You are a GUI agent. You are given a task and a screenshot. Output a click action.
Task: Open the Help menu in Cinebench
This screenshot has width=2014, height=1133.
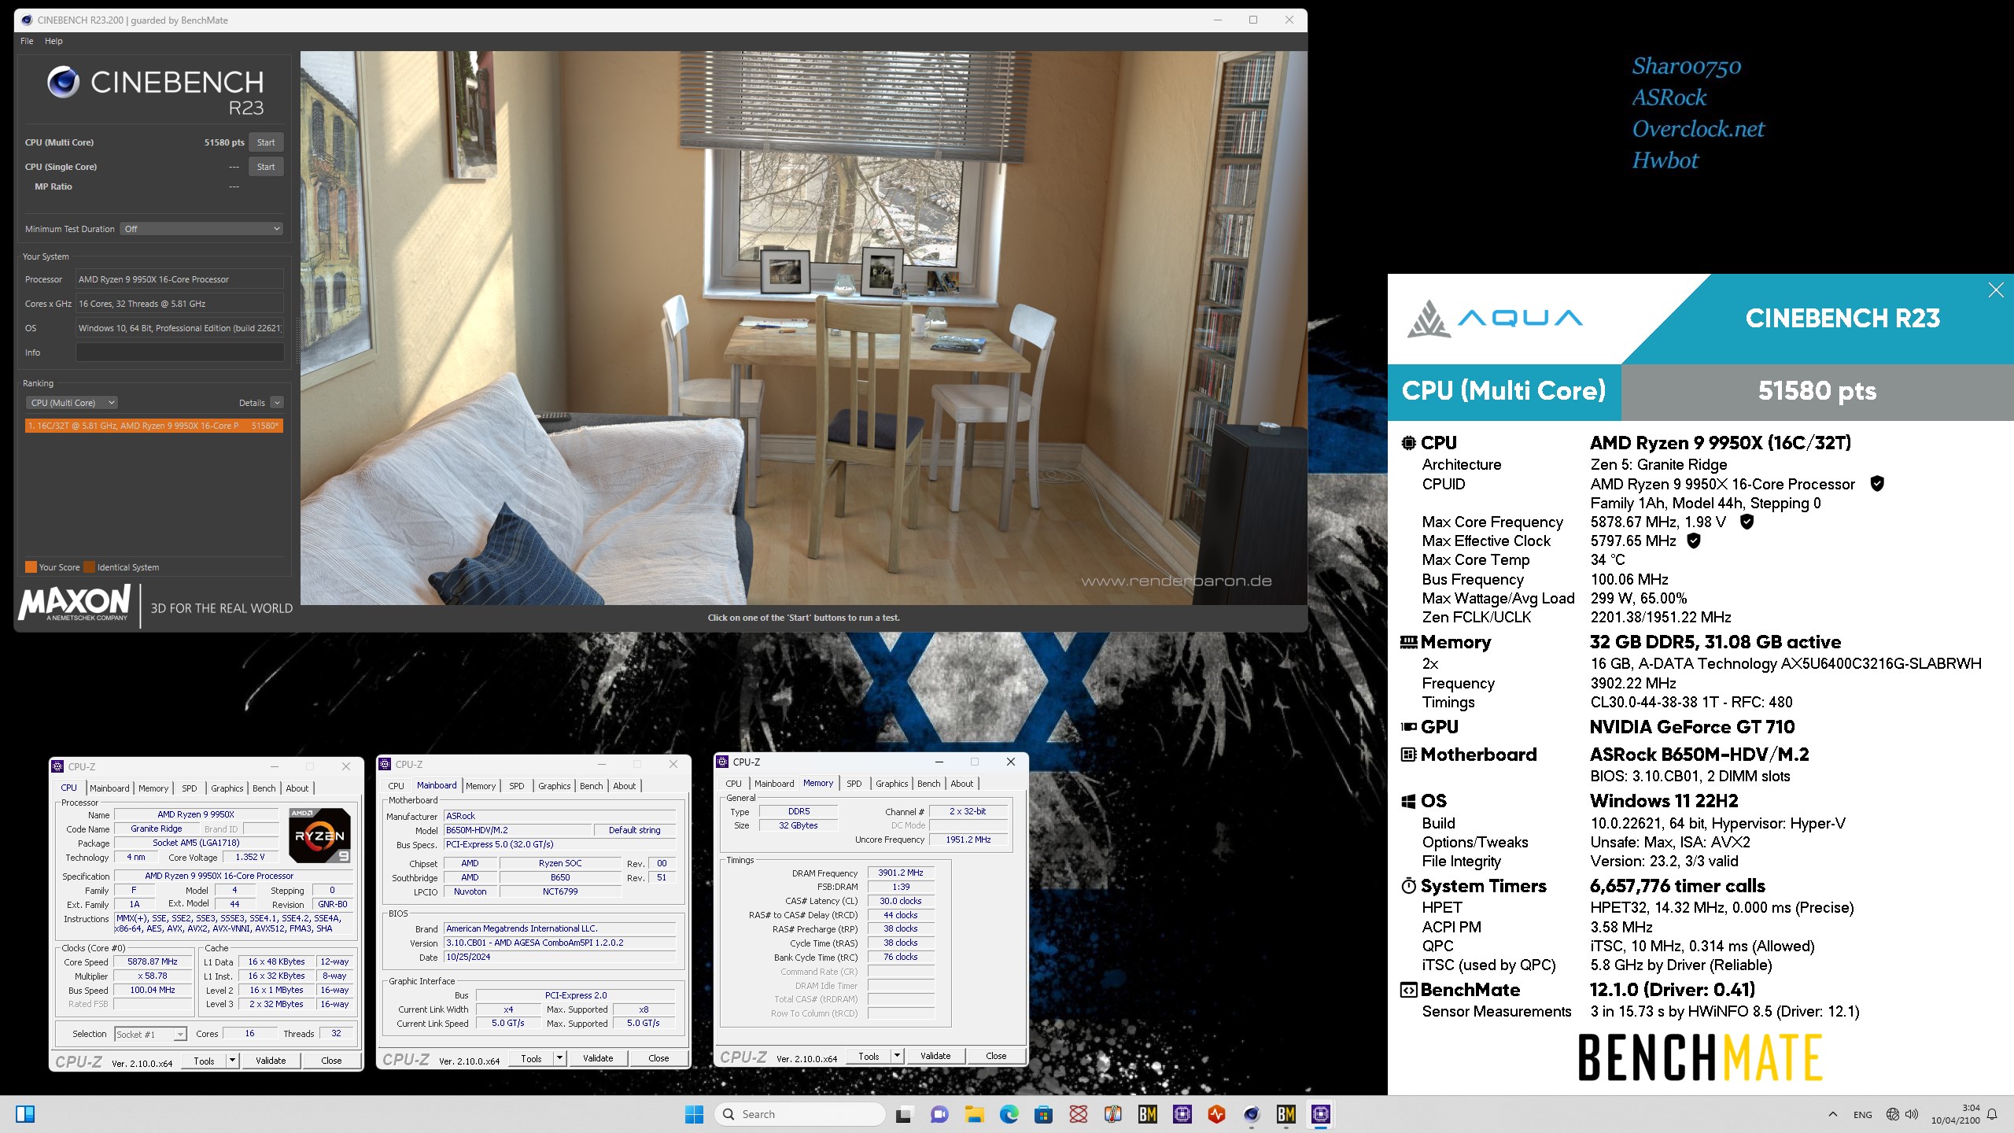tap(53, 41)
